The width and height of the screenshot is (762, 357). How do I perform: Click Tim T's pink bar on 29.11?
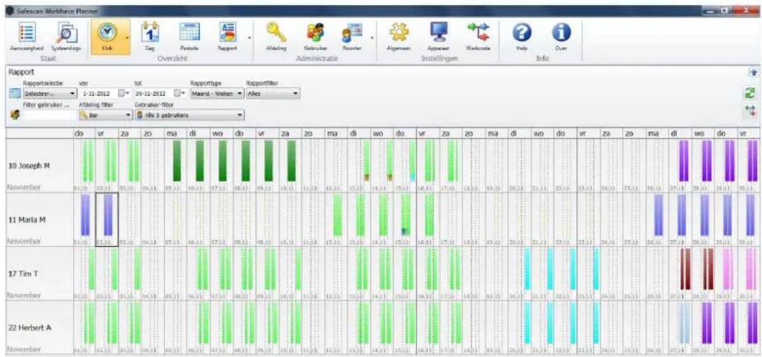click(x=729, y=269)
